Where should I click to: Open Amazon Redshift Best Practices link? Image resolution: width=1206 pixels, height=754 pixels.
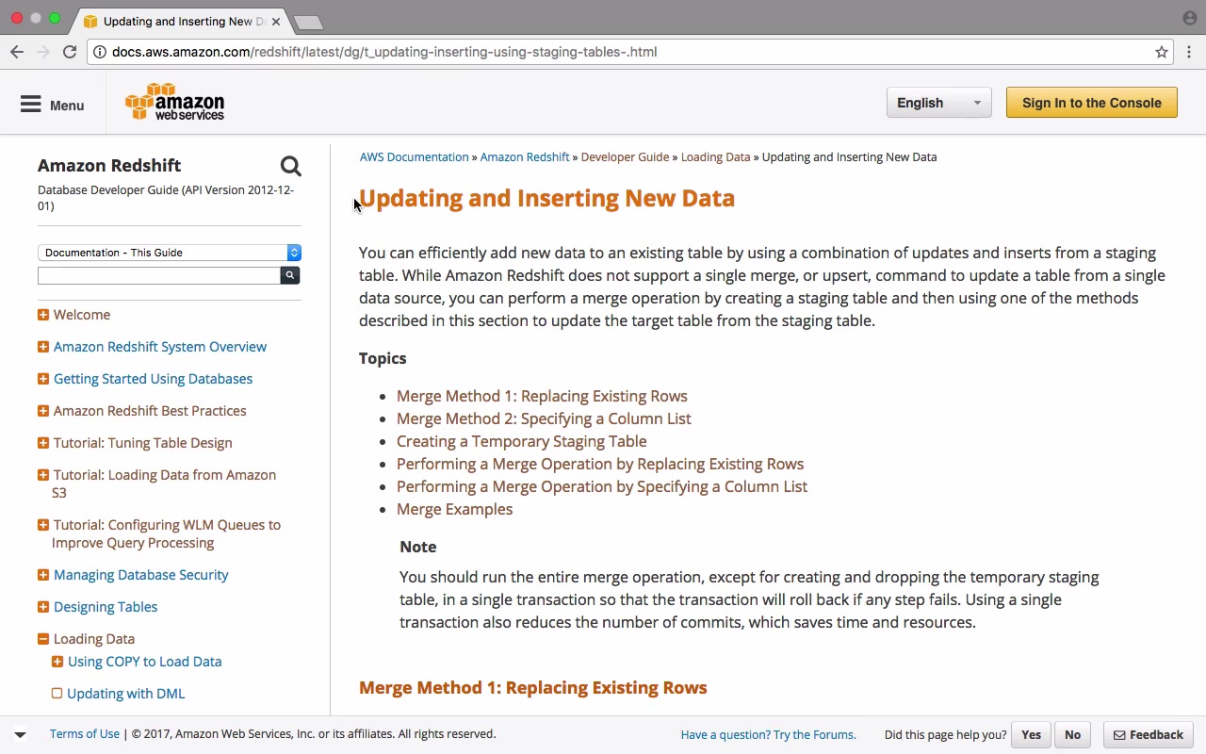150,411
